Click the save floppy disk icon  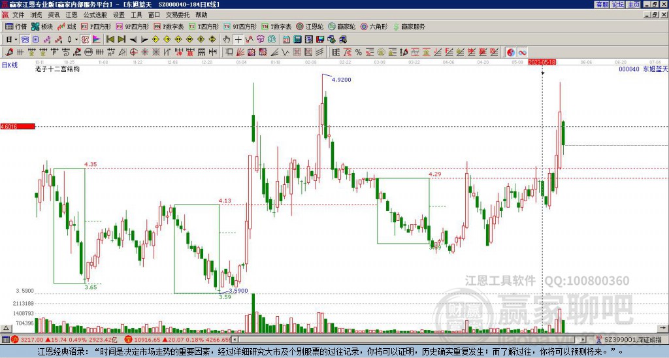click(x=320, y=40)
